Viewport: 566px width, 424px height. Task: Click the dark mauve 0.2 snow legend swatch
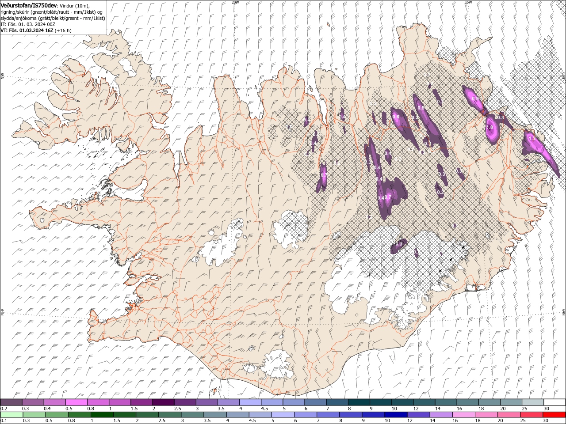coord(11,402)
